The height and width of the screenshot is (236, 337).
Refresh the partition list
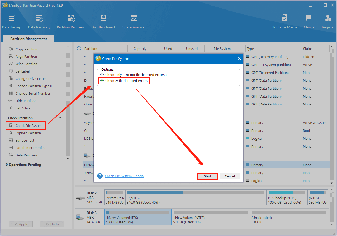click(x=79, y=49)
